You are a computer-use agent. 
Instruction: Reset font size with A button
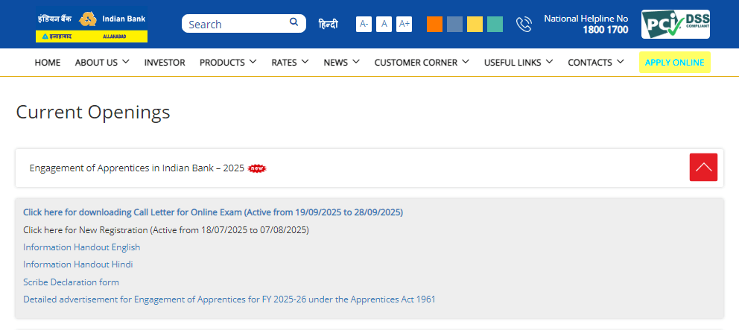pyautogui.click(x=384, y=24)
